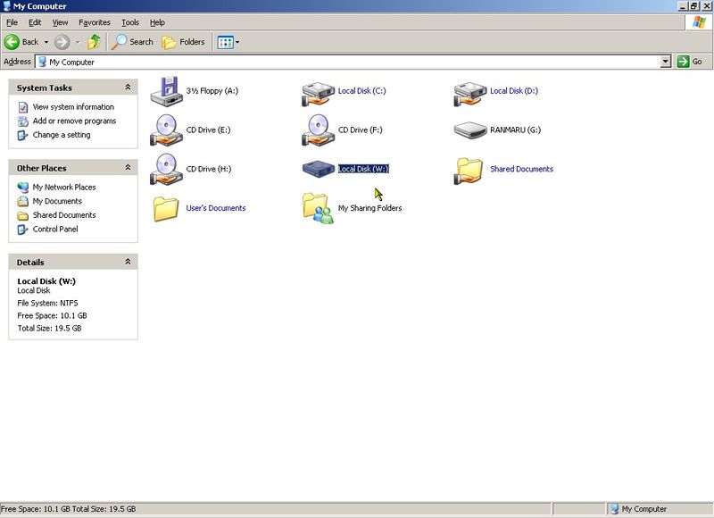The image size is (714, 518).
Task: Click Change a setting link
Action: pos(62,136)
